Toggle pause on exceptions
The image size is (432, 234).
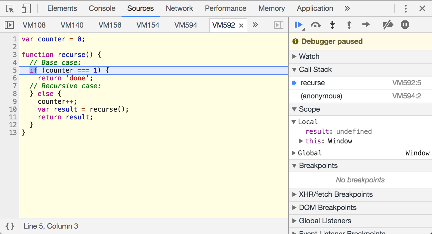coord(405,25)
